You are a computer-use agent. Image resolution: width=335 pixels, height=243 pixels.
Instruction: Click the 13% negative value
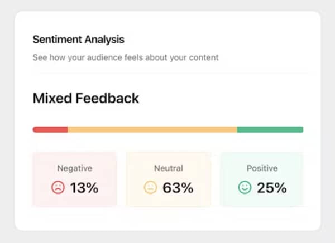[x=84, y=188]
